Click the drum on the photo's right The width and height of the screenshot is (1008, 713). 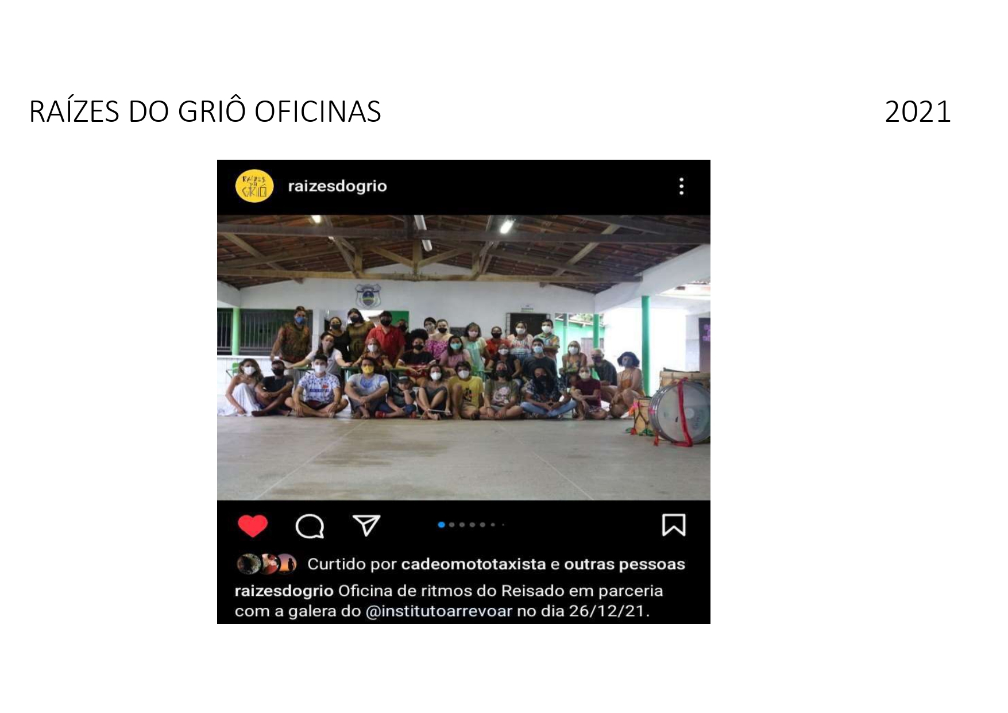(x=681, y=411)
